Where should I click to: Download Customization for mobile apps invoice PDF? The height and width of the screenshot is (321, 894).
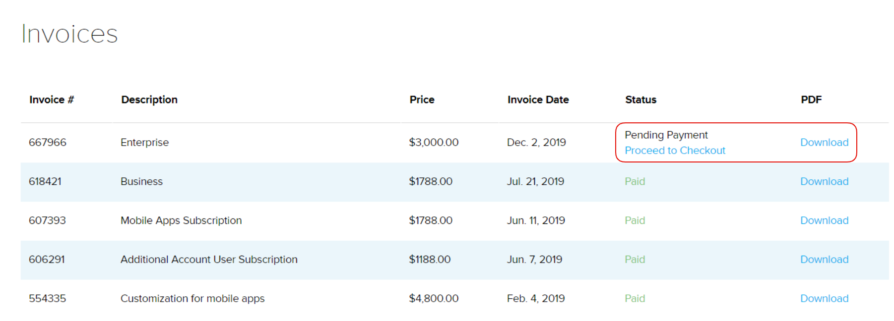(x=824, y=299)
